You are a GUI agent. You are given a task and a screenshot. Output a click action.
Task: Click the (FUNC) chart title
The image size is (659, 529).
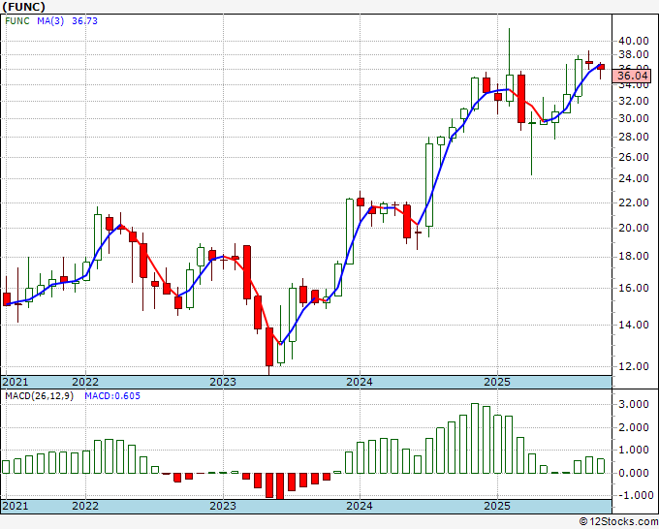(x=23, y=7)
